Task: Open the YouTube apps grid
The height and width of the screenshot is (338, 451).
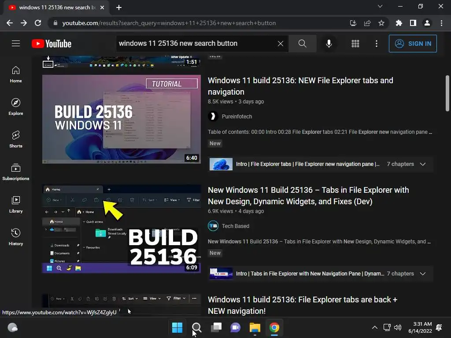Action: [x=355, y=44]
